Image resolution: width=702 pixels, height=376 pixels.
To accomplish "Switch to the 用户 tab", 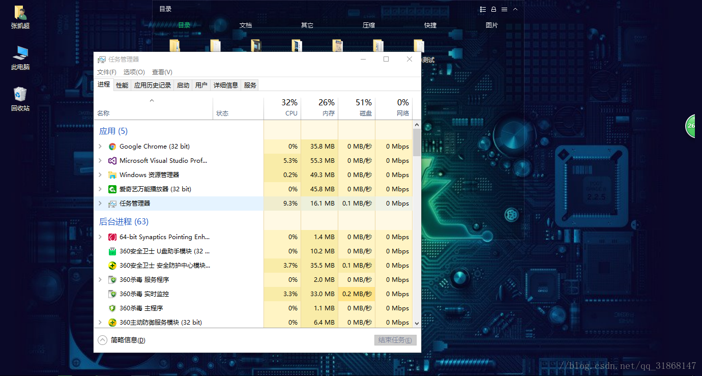I will (x=201, y=85).
